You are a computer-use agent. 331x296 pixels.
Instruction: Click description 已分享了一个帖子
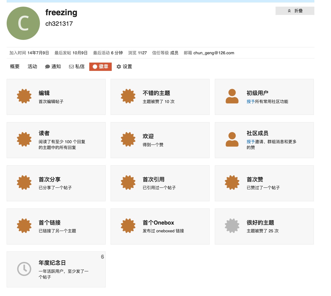55,188
